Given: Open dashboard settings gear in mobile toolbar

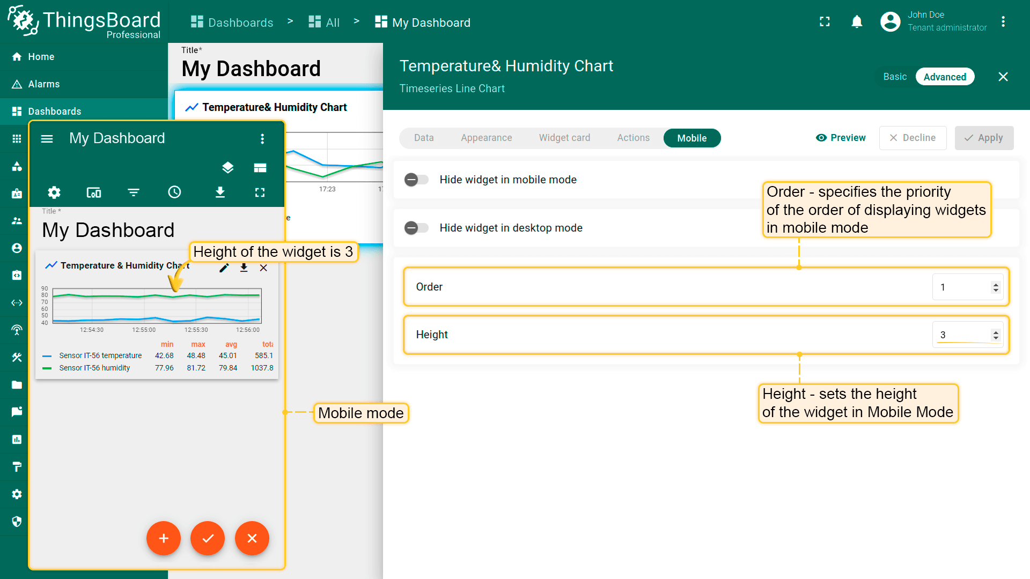Looking at the screenshot, I should point(54,192).
